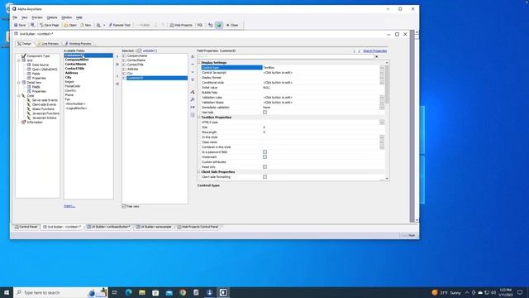Click the property search input field
The height and width of the screenshot is (298, 529).
(x=286, y=56)
